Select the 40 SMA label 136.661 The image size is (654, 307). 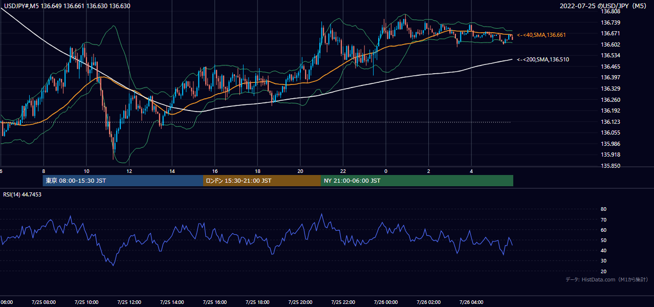pos(541,35)
